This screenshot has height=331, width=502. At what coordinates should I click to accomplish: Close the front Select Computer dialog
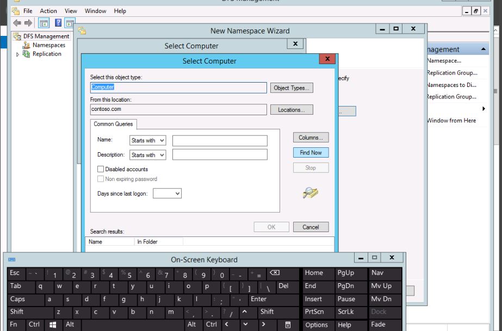(x=327, y=59)
